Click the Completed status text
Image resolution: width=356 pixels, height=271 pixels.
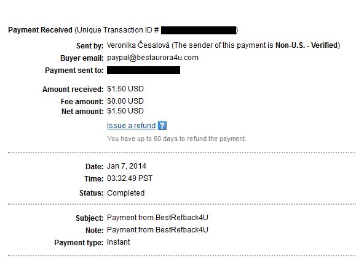[126, 193]
